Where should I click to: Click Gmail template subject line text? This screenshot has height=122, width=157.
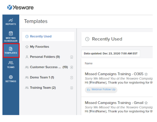pyautogui.click(x=119, y=107)
